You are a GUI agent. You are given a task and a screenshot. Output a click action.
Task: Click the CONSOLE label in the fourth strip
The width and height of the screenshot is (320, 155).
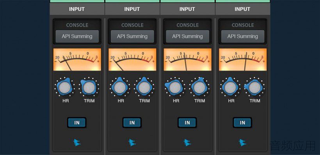click(x=243, y=25)
